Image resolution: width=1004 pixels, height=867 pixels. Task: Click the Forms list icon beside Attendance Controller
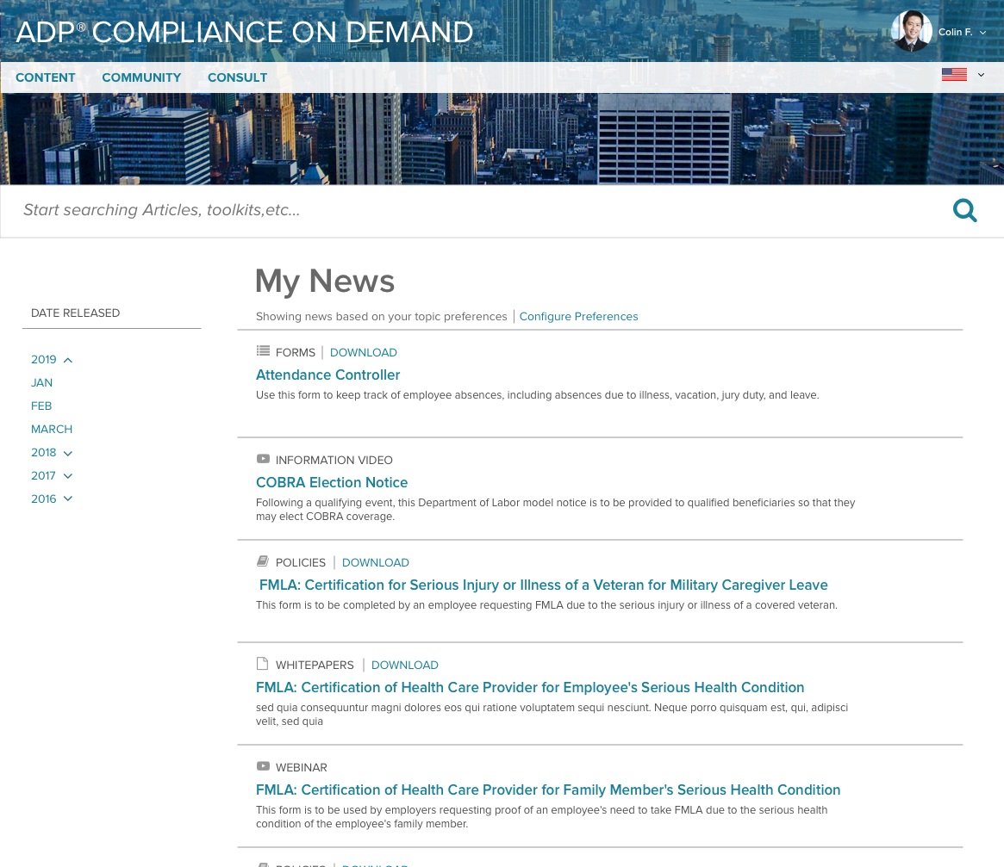point(263,350)
